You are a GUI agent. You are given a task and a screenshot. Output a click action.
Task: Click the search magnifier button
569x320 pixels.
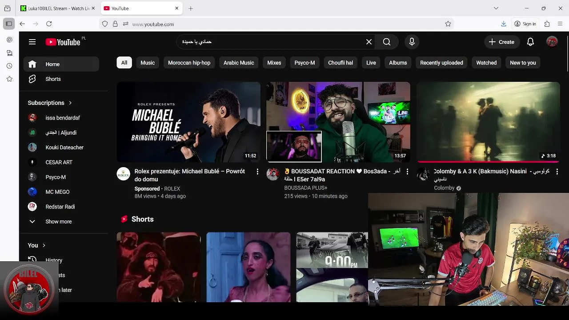pyautogui.click(x=387, y=42)
